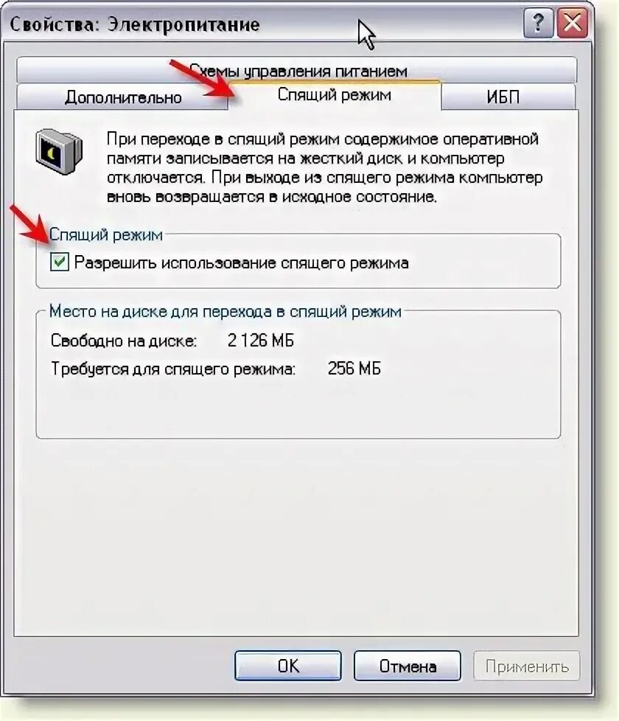Click the greyed-out Применить button
619x721 pixels.
pyautogui.click(x=527, y=666)
